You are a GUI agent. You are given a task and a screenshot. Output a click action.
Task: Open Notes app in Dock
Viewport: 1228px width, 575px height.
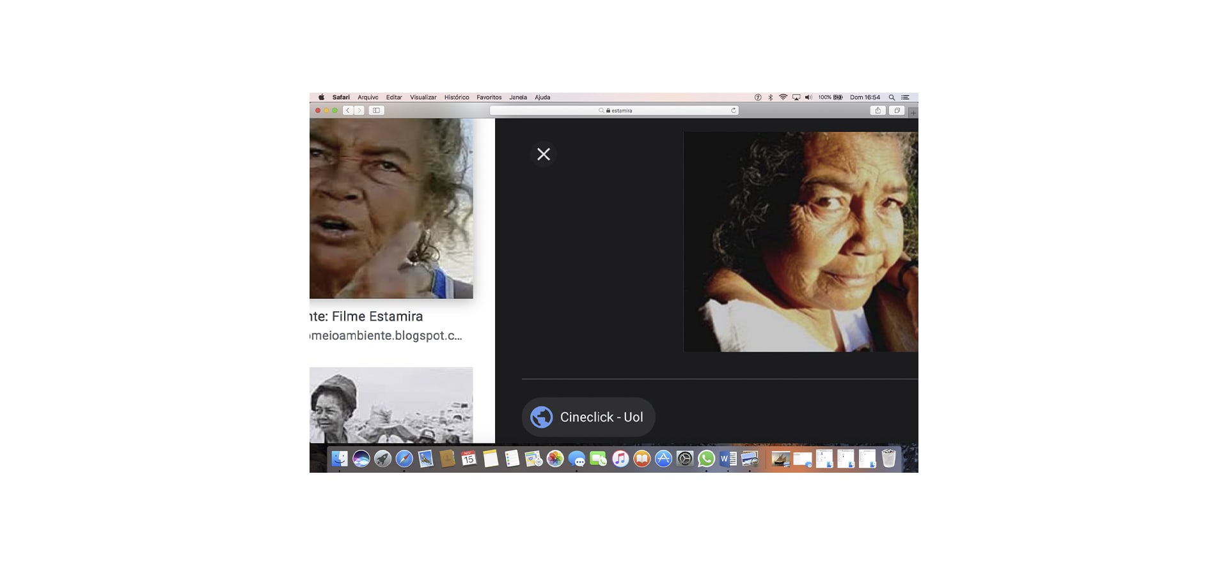pyautogui.click(x=491, y=459)
